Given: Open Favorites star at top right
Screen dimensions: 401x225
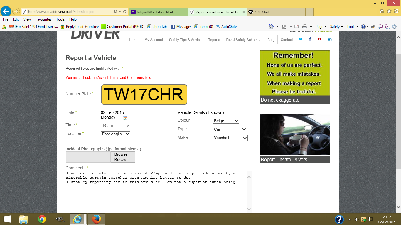Looking at the screenshot, I should click(x=389, y=11).
